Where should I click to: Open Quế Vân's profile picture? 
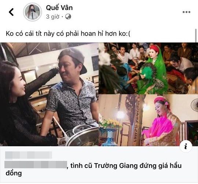coord(33,12)
